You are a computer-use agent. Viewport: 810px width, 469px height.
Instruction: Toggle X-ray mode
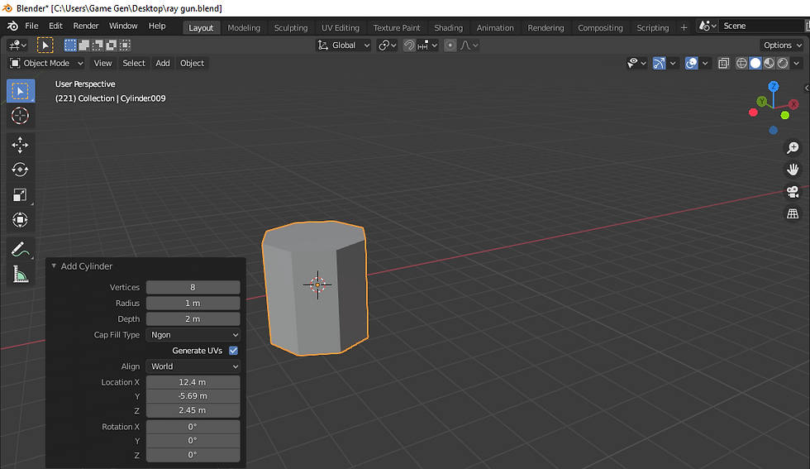point(724,63)
